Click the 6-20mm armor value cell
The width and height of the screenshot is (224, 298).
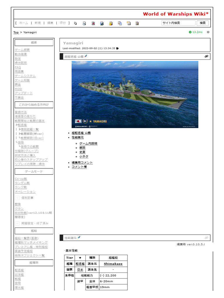click(113, 281)
